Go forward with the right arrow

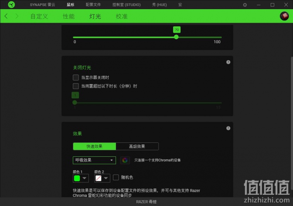point(17,16)
